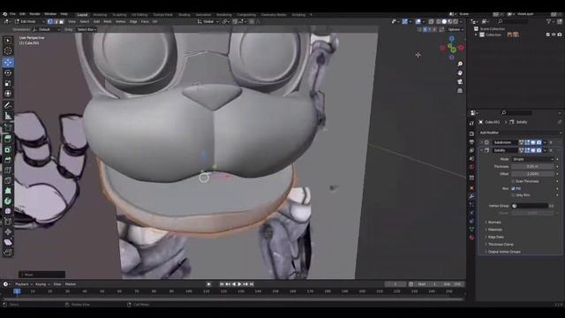Switch perspective/orthographic grid icon
Image resolution: width=565 pixels, height=318 pixels.
click(x=460, y=91)
